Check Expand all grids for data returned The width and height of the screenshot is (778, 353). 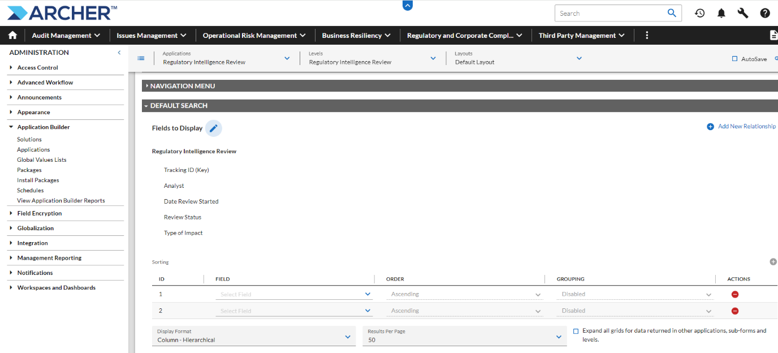pos(576,332)
